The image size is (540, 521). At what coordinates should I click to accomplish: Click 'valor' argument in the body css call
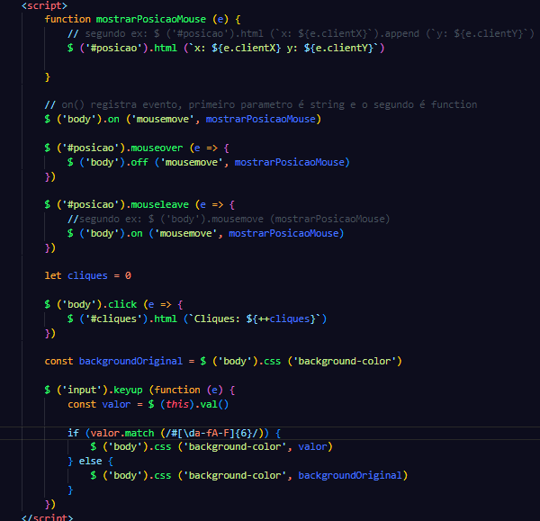[312, 446]
